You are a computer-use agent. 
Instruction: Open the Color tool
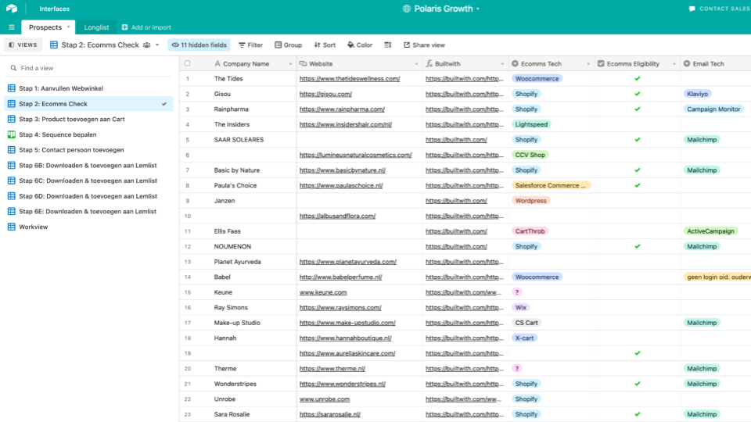pos(360,45)
